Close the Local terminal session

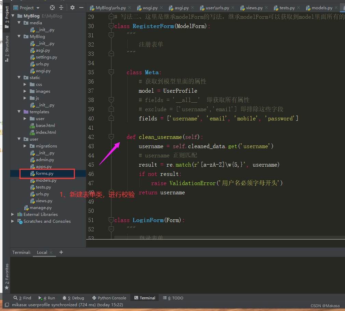pyautogui.click(x=51, y=252)
